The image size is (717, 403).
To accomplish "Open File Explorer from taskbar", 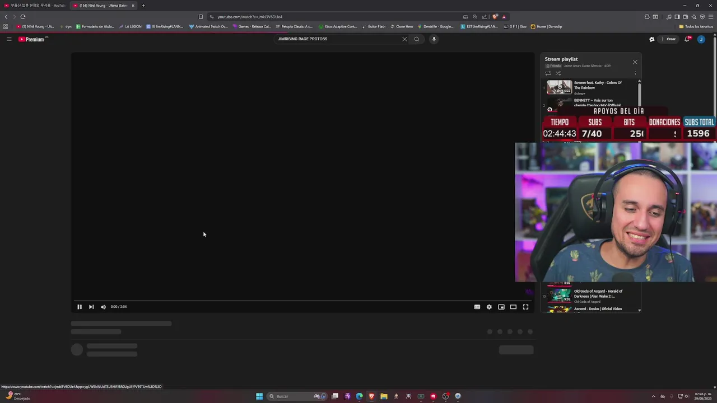I will 384,396.
